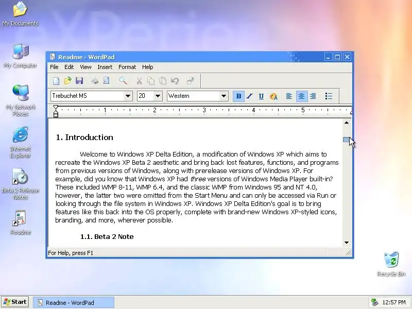Screen dimensions: 412x309
Task: Launch Find with the binoculars icon
Action: [123, 81]
